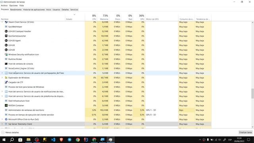Switch to the Detalles tab
Image resolution: width=254 pixels, height=143 pixels.
click(x=65, y=10)
